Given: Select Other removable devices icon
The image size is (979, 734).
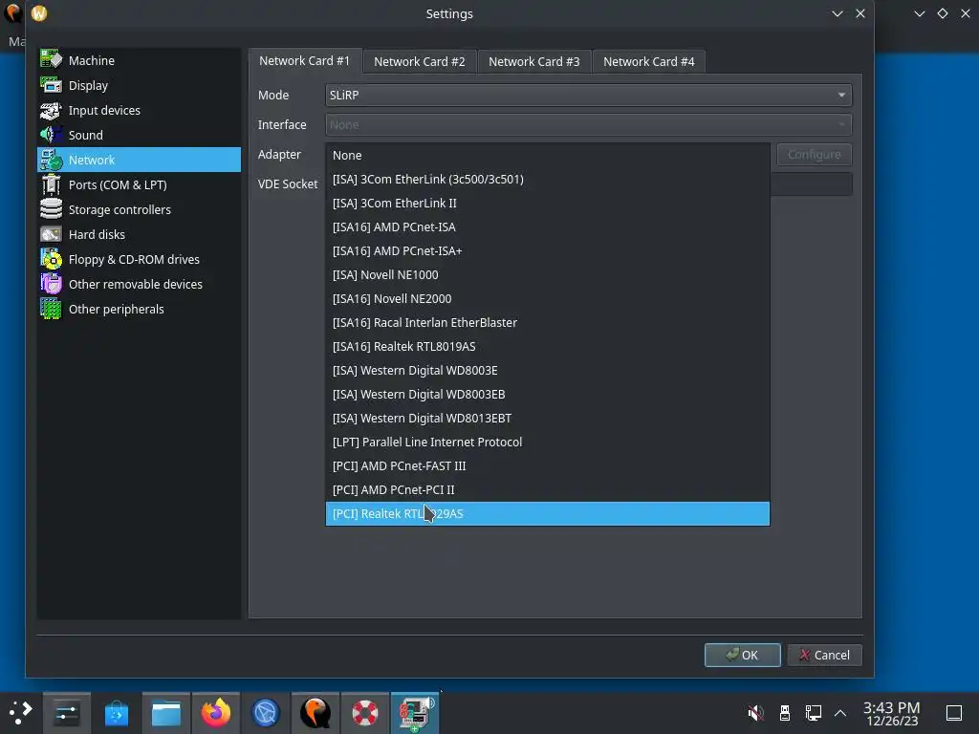Looking at the screenshot, I should point(52,285).
